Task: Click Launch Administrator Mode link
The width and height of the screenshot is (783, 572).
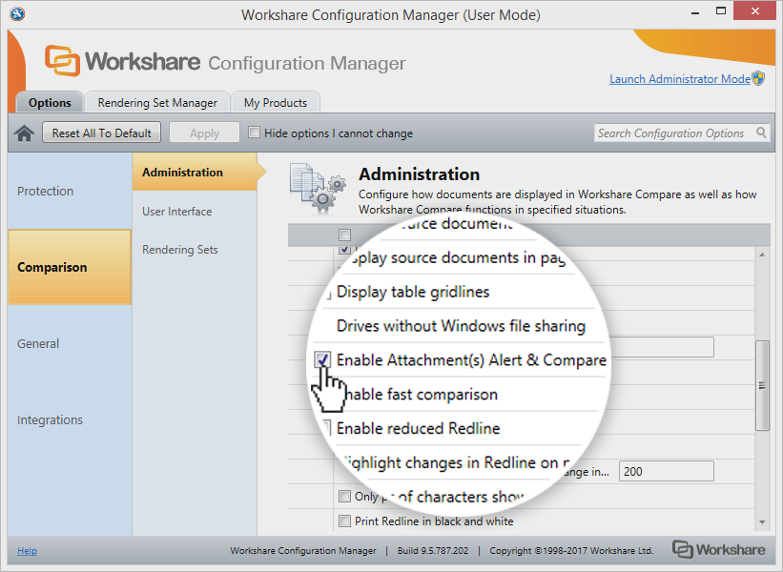Action: (680, 79)
